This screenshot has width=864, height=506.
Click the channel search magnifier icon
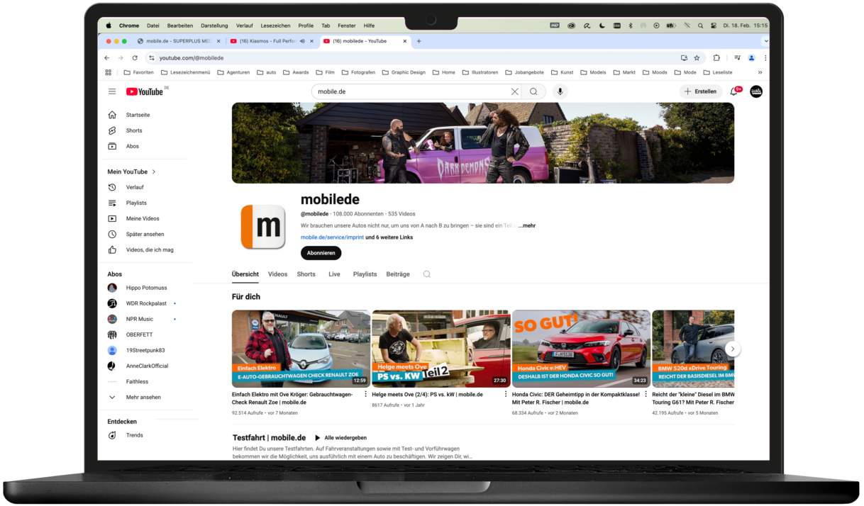(x=427, y=274)
